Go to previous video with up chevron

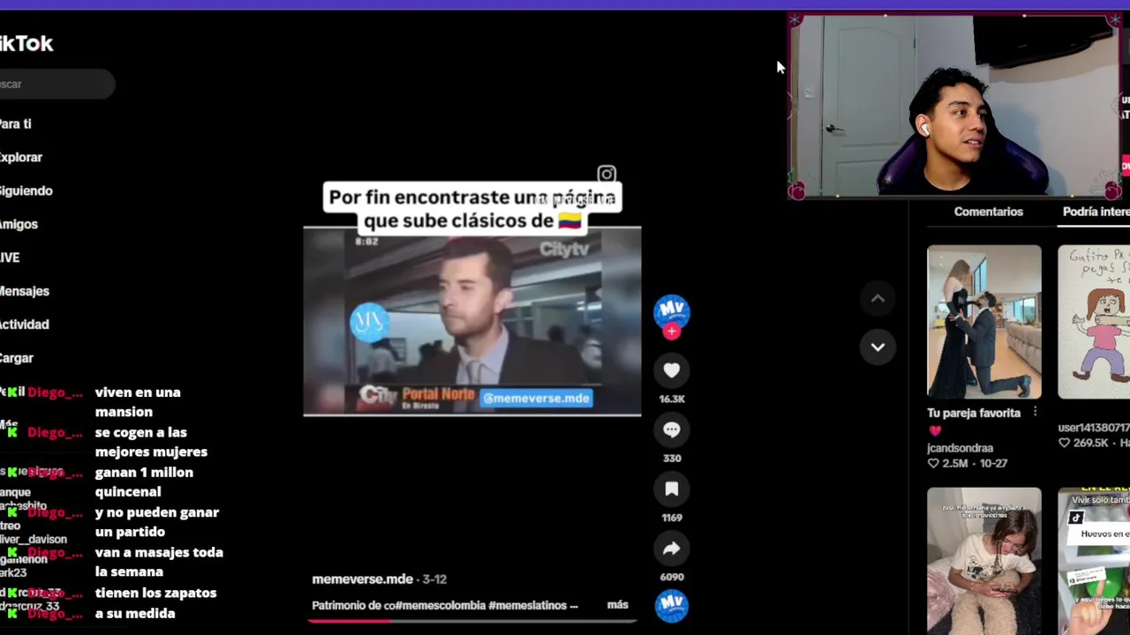tap(878, 299)
